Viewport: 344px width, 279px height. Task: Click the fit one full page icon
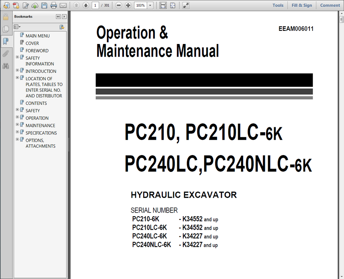coord(173,5)
